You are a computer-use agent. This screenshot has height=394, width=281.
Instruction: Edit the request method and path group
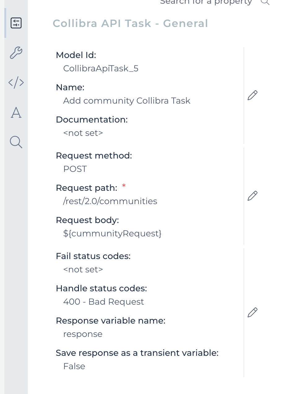(253, 196)
